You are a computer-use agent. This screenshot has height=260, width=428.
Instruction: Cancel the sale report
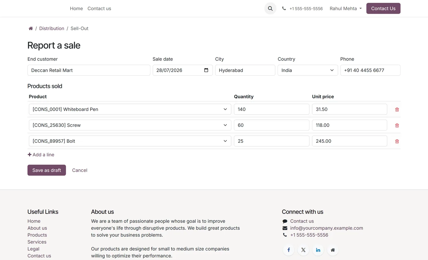pos(79,170)
